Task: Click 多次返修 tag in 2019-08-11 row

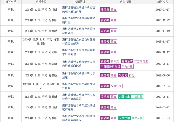Action: 137,97
